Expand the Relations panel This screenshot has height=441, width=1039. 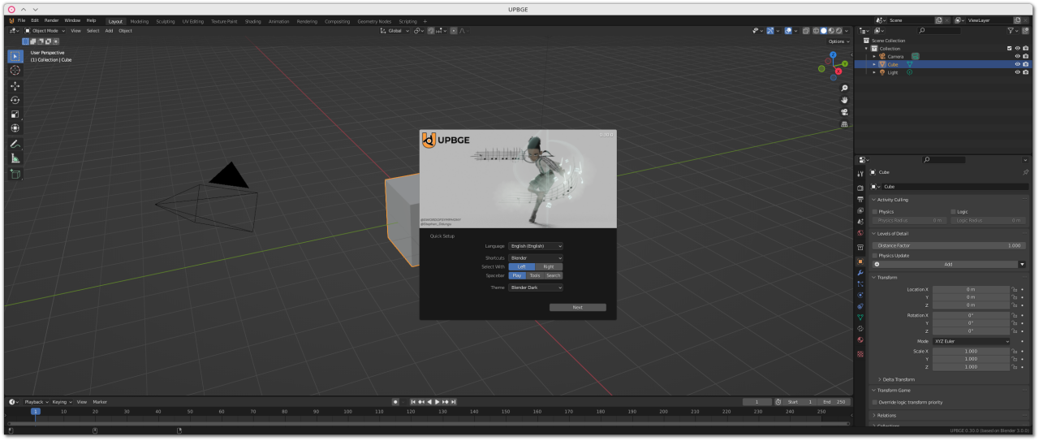[x=885, y=415]
